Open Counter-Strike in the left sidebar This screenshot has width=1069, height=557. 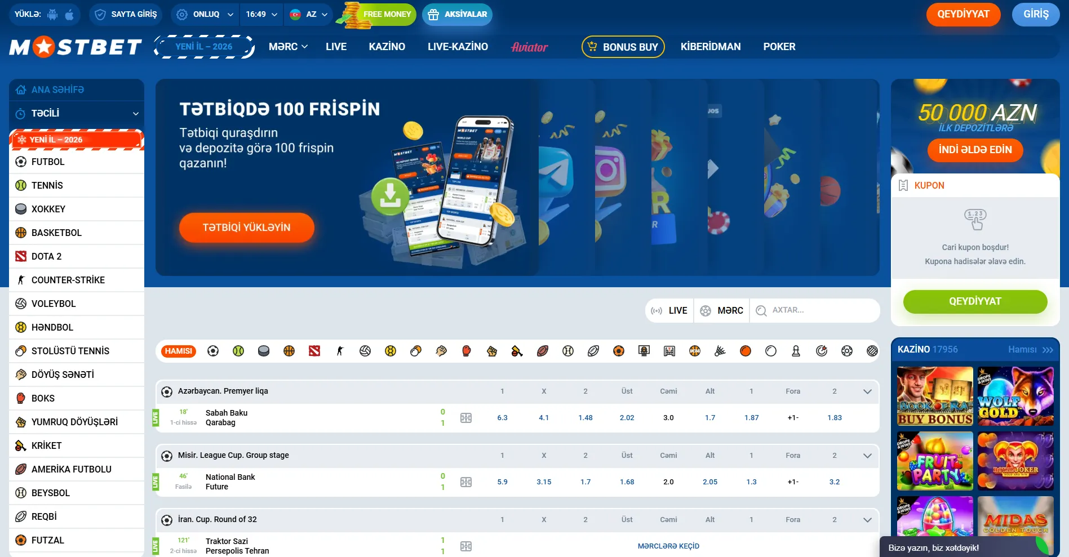tap(77, 280)
